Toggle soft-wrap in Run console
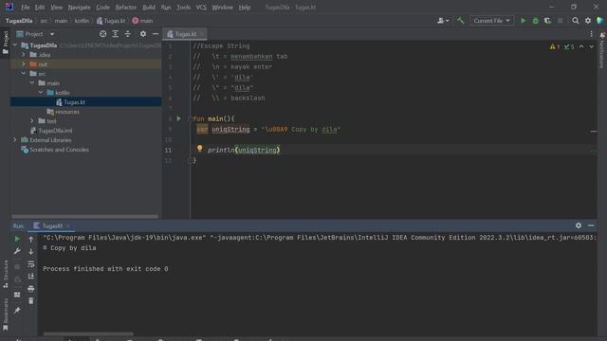 (31, 264)
